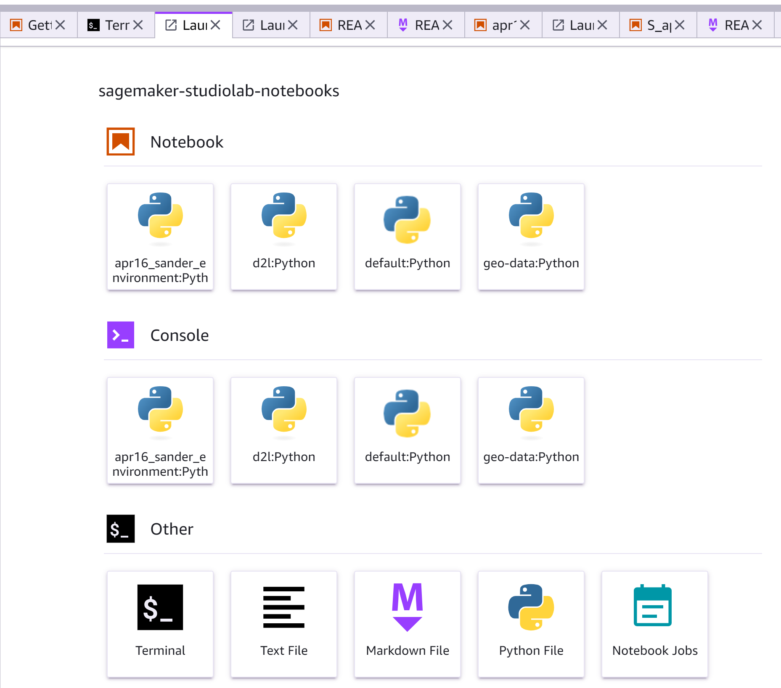781x688 pixels.
Task: Close the Gett tab
Action: [x=60, y=25]
